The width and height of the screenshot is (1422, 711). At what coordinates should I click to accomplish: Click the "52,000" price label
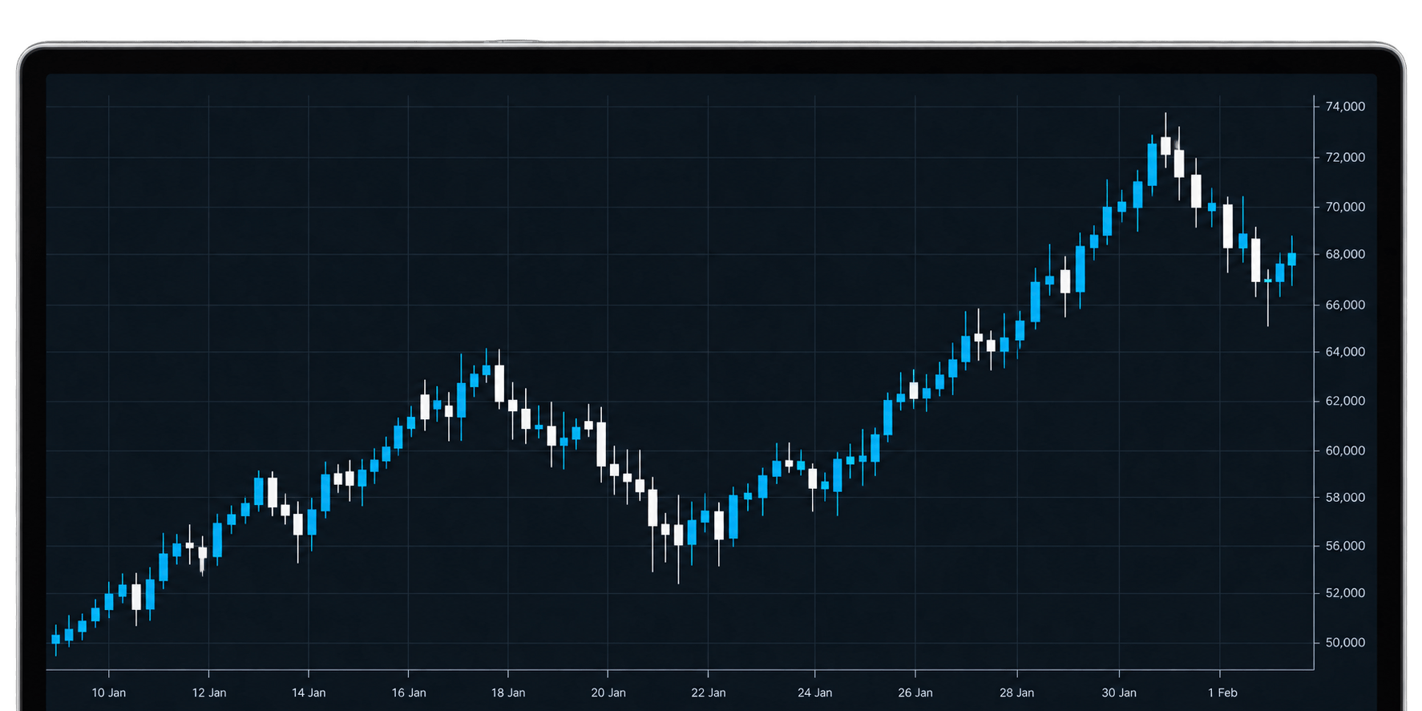click(1345, 593)
